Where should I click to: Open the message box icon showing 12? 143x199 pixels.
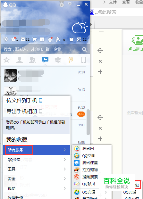82,39
